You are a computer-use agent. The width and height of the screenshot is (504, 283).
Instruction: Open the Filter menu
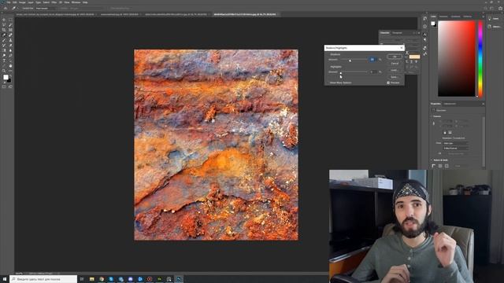click(54, 2)
